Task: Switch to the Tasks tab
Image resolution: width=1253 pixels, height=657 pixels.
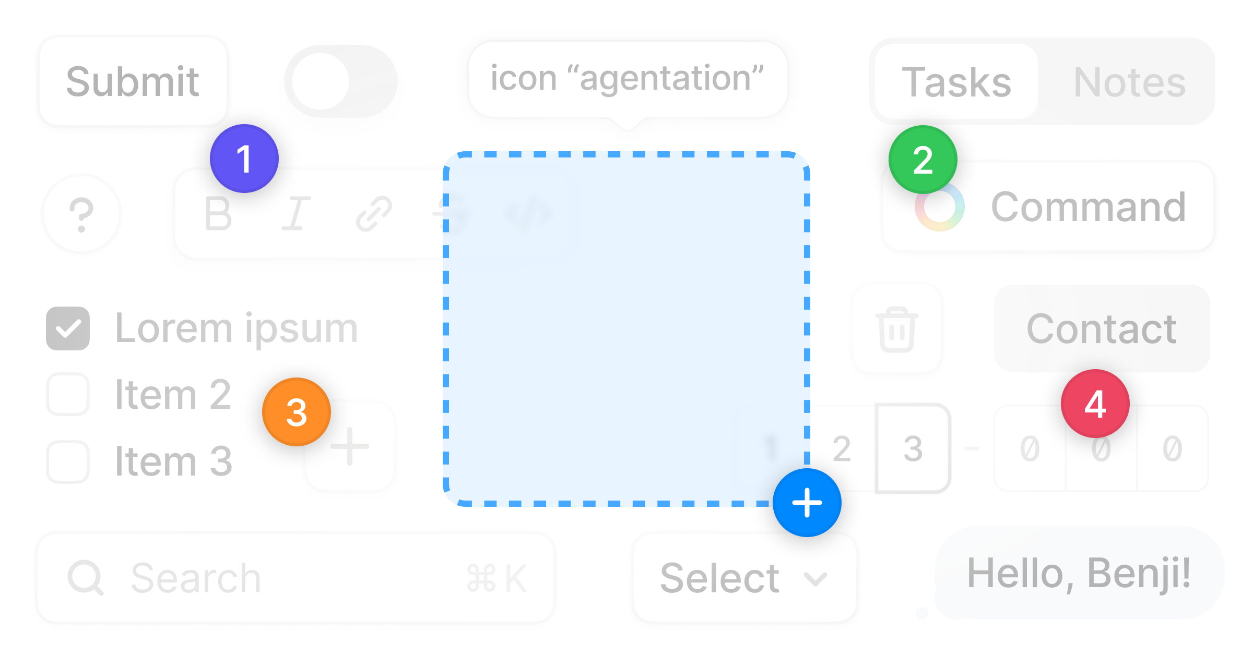Action: [x=956, y=82]
